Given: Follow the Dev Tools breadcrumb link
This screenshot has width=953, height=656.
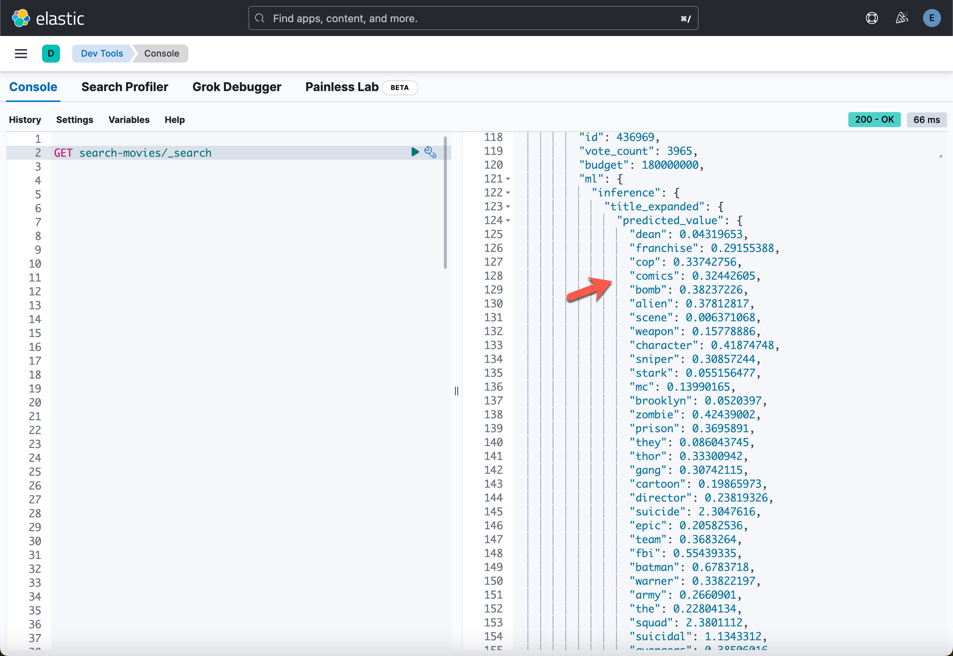Looking at the screenshot, I should (102, 54).
